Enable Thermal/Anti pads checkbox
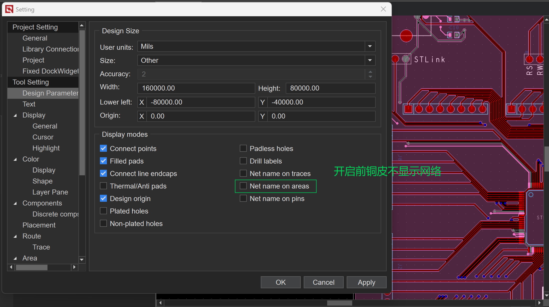 pos(103,186)
